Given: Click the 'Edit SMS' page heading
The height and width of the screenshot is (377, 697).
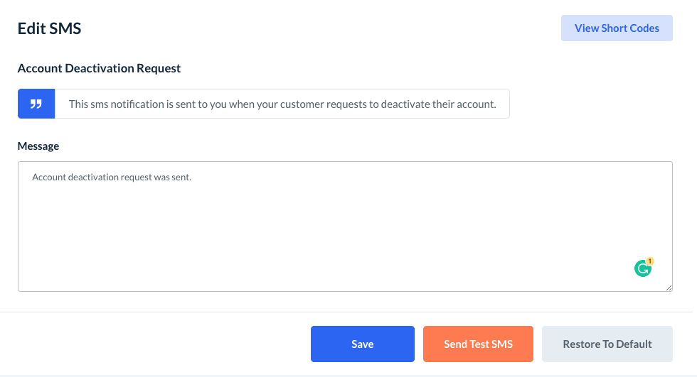Looking at the screenshot, I should click(x=49, y=28).
